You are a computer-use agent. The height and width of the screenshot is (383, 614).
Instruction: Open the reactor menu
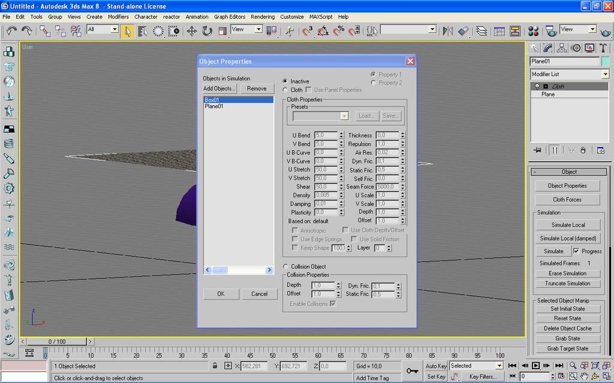click(171, 17)
